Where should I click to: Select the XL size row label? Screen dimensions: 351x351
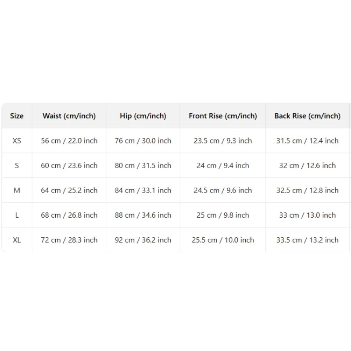(17, 240)
